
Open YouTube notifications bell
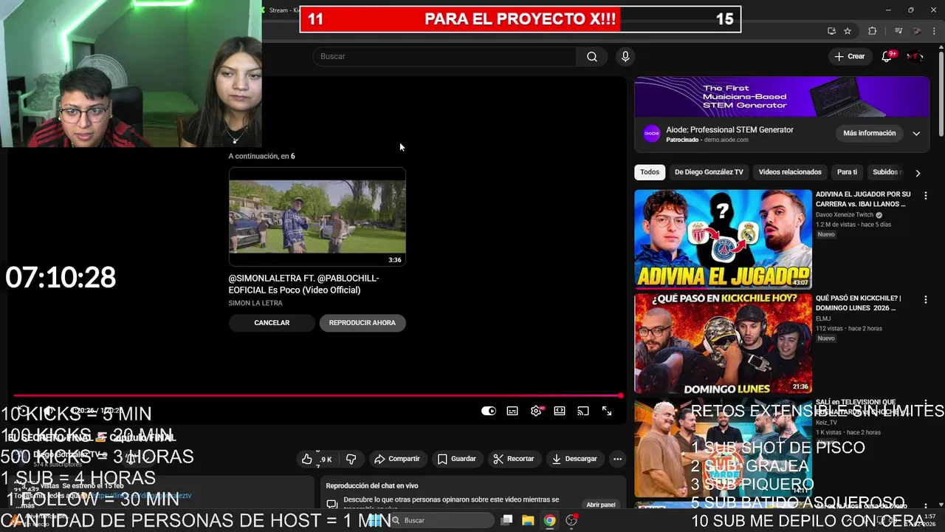[x=887, y=57]
